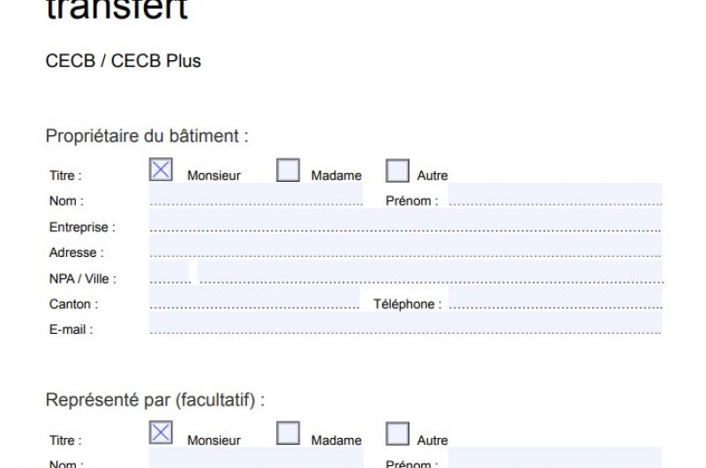
Task: Click the representative's Nom field
Action: (256, 458)
